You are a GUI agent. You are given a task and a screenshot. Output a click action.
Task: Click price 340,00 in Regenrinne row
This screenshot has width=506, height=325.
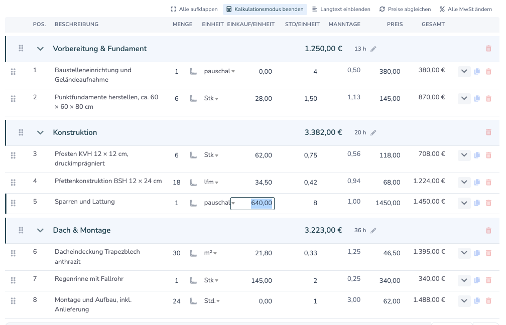pyautogui.click(x=390, y=281)
